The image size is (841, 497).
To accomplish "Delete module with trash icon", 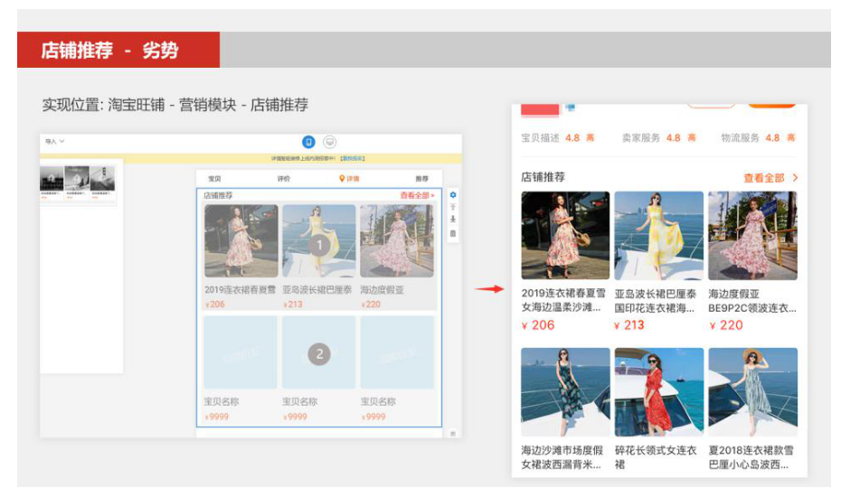I will point(453,233).
